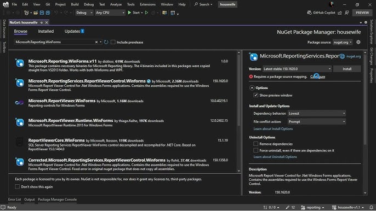Enable Remove dependencies checkbox
The height and width of the screenshot is (211, 376).
(x=255, y=144)
